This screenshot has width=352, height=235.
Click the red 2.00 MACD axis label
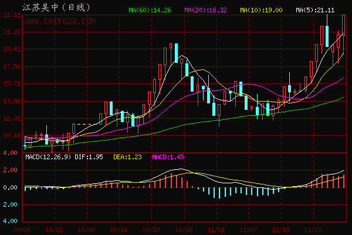tap(10, 170)
